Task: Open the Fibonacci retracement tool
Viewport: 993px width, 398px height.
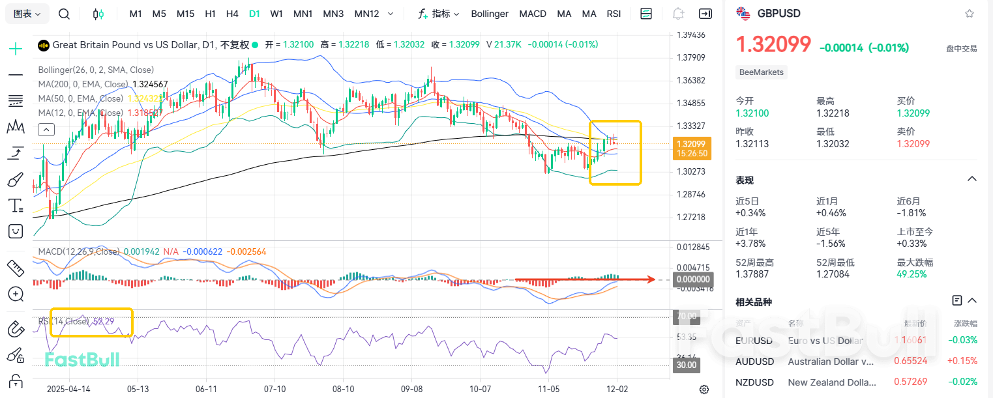Action: [15, 100]
